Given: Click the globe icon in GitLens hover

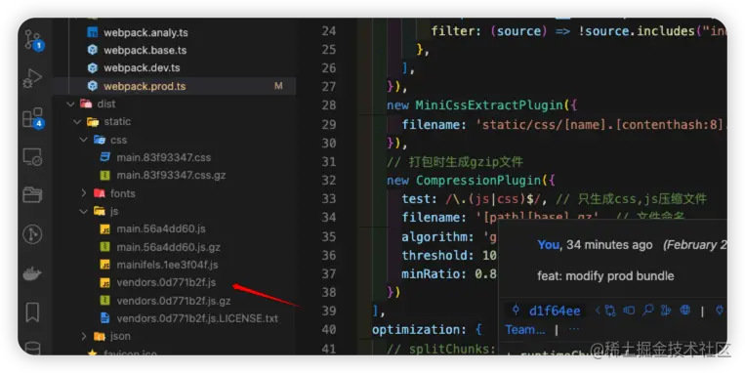Looking at the screenshot, I should (x=684, y=311).
